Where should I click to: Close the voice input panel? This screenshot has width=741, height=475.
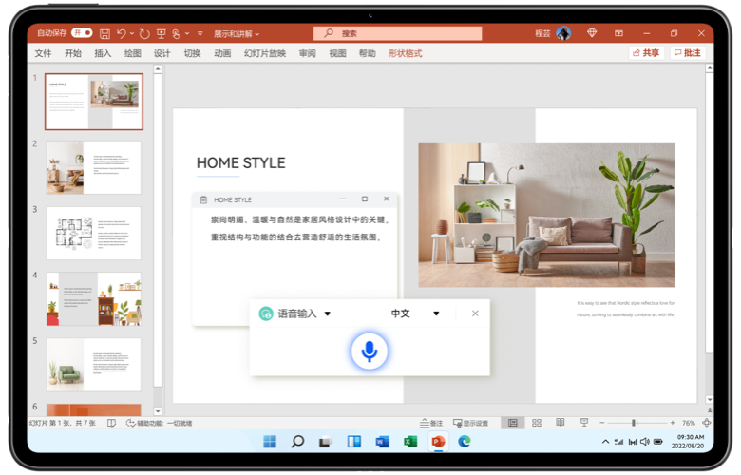[x=475, y=313]
